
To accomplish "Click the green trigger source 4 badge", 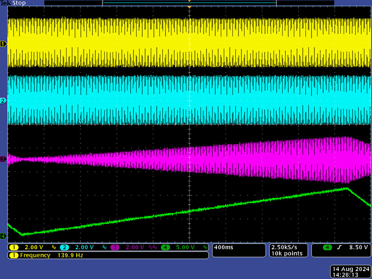I will [327, 247].
